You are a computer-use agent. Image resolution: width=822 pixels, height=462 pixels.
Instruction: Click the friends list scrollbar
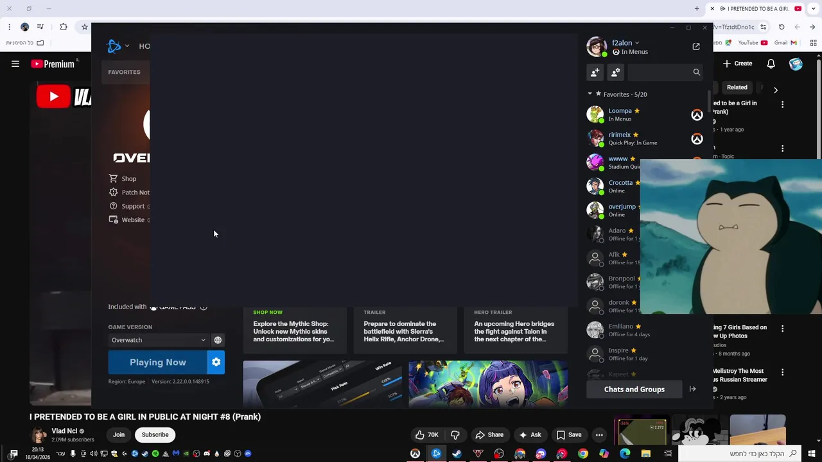(709, 103)
